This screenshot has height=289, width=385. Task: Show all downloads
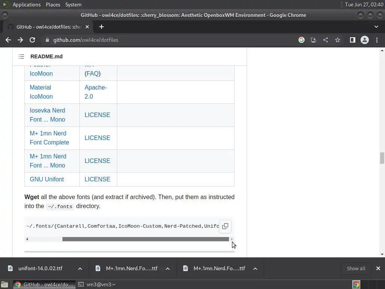point(356,269)
